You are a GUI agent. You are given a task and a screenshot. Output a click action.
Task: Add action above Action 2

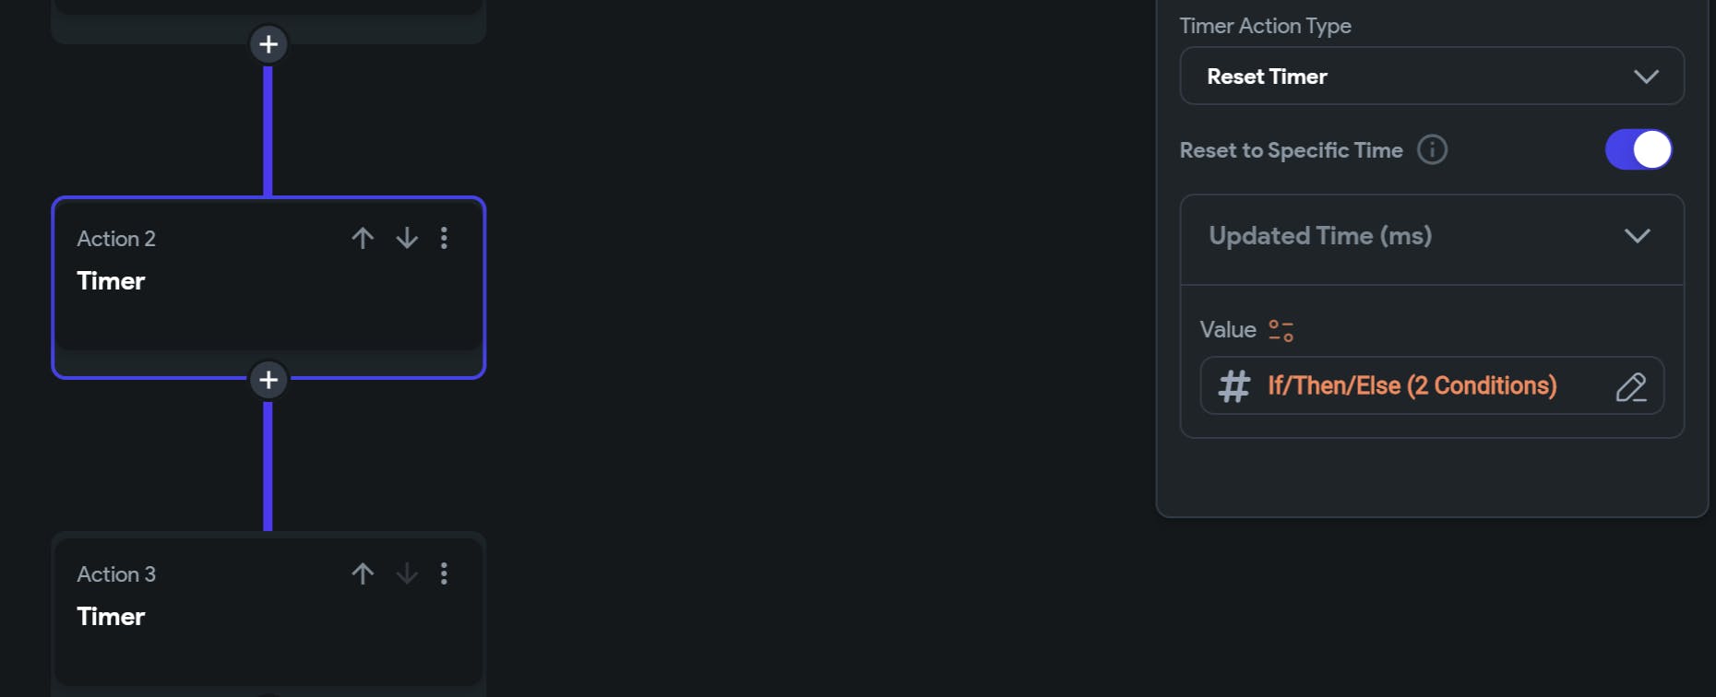[268, 44]
